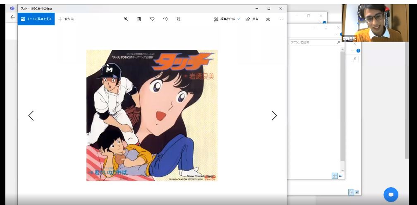The image size is (417, 205).
Task: Select the crop tool icon
Action: point(178,19)
